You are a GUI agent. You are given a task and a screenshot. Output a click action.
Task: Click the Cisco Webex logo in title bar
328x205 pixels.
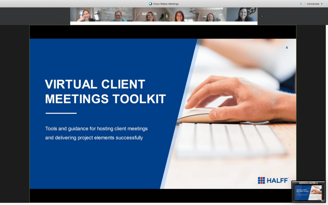[x=151, y=4]
